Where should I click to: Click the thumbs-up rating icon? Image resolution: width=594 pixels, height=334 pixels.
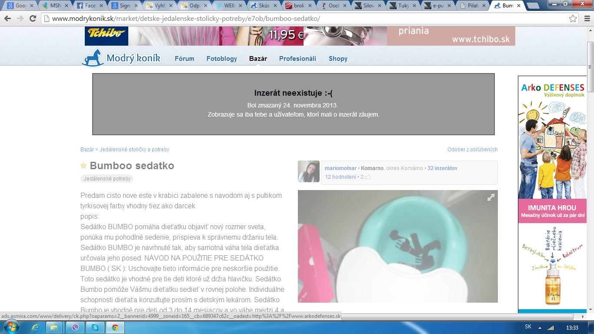tap(367, 177)
